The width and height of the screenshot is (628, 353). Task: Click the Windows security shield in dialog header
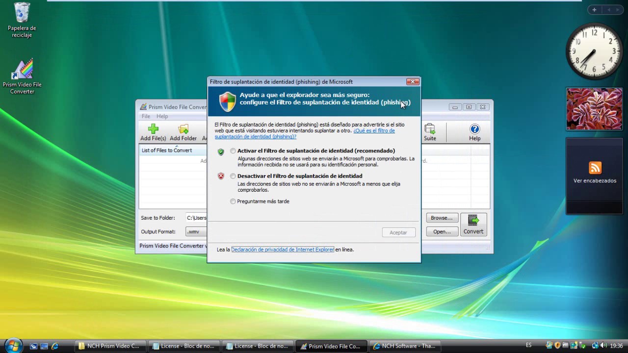228,101
